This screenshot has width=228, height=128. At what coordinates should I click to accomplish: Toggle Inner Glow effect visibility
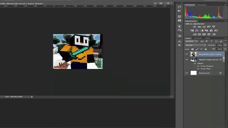(198, 69)
